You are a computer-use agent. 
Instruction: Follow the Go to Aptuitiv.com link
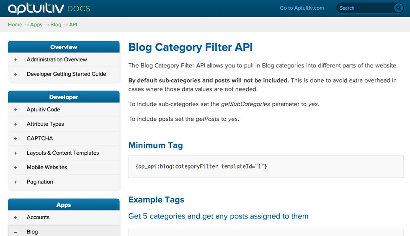coord(302,8)
